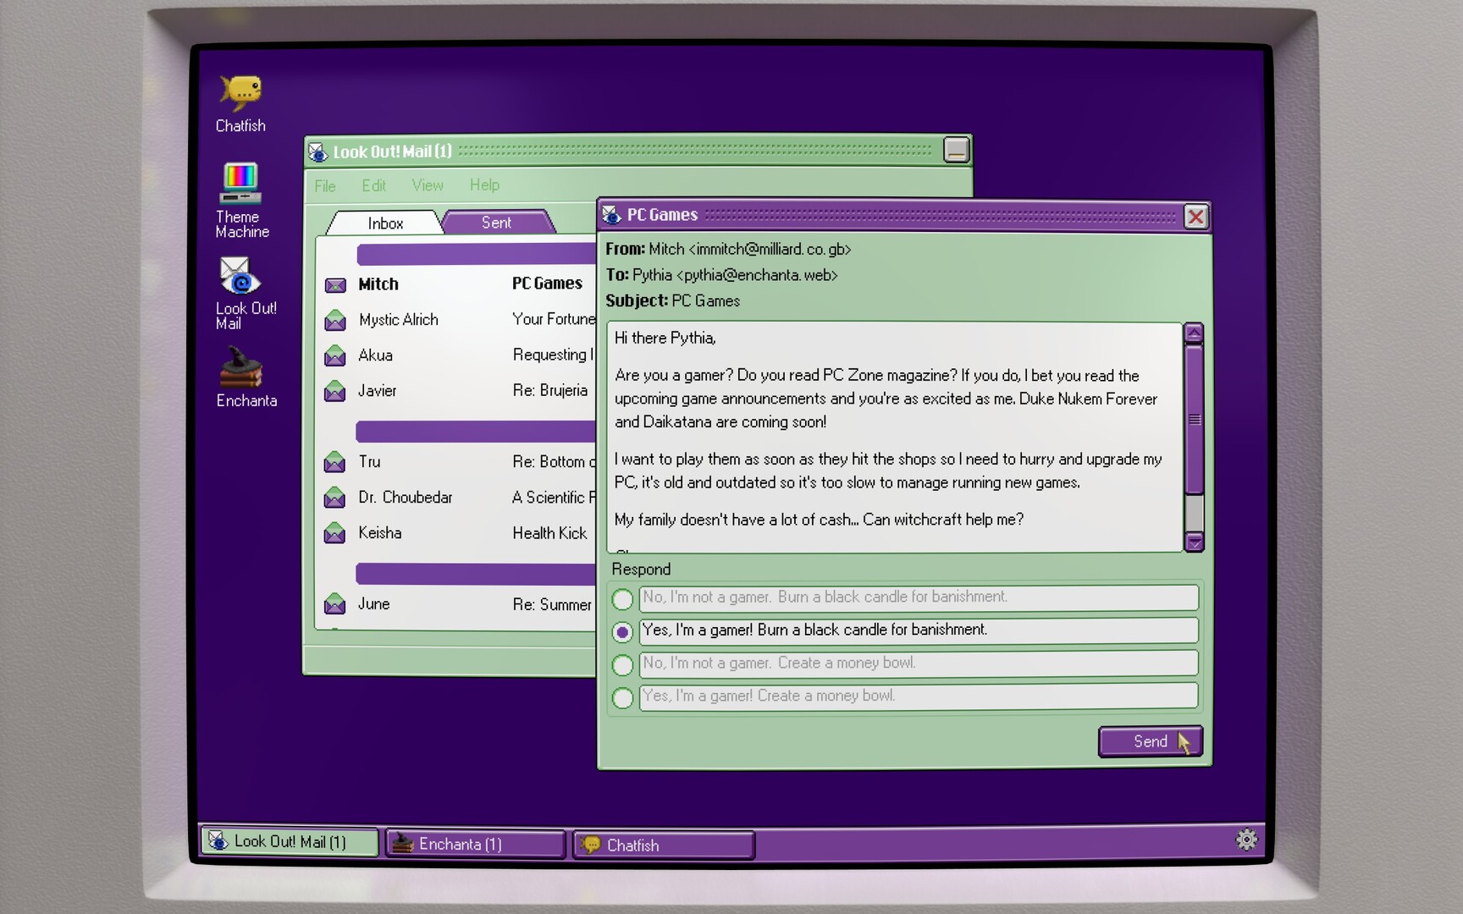Click the envelope icon beside Mitch
The height and width of the screenshot is (914, 1463).
335,285
